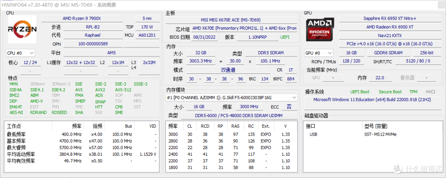Viewport: 446px width, 178px height.
Task: Click the GPU memory clock value 22.0
Action: [380, 78]
